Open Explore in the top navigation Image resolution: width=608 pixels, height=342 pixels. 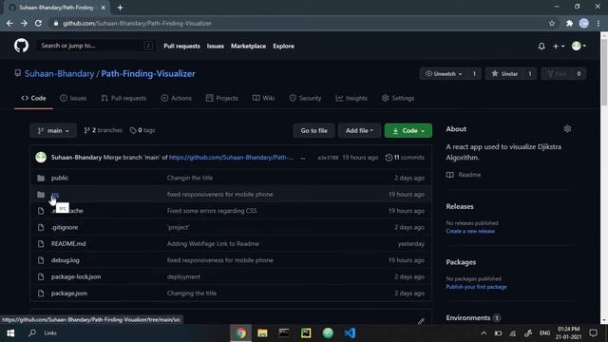pyautogui.click(x=283, y=46)
